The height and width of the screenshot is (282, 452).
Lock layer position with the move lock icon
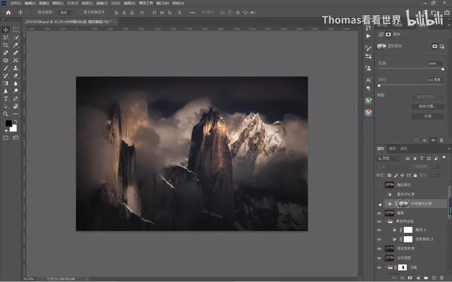[402, 175]
